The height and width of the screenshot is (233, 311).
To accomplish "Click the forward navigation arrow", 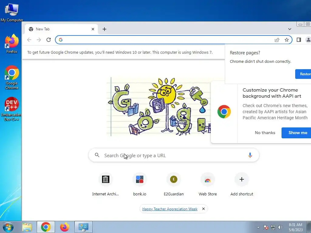I will tap(39, 40).
